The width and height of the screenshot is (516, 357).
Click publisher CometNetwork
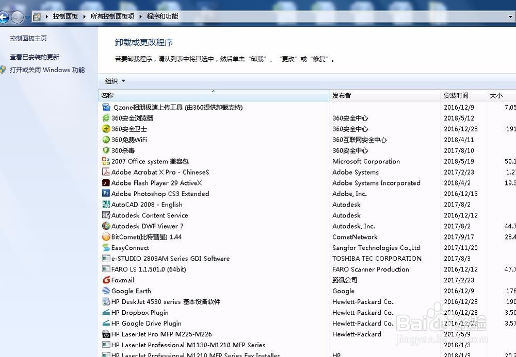click(x=355, y=237)
